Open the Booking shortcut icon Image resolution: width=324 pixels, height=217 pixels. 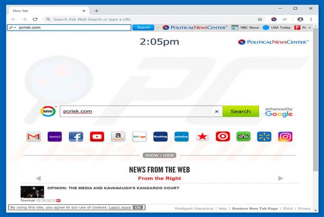[x=160, y=137]
